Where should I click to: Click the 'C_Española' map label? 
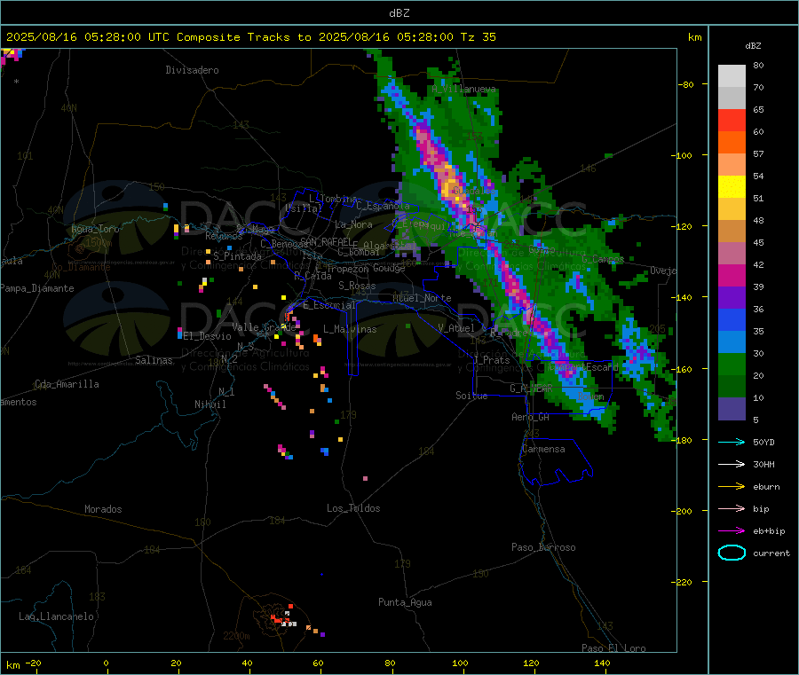point(383,206)
